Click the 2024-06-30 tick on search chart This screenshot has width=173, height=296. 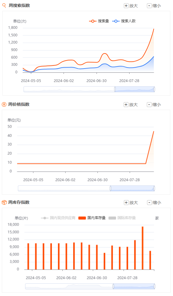click(96, 81)
